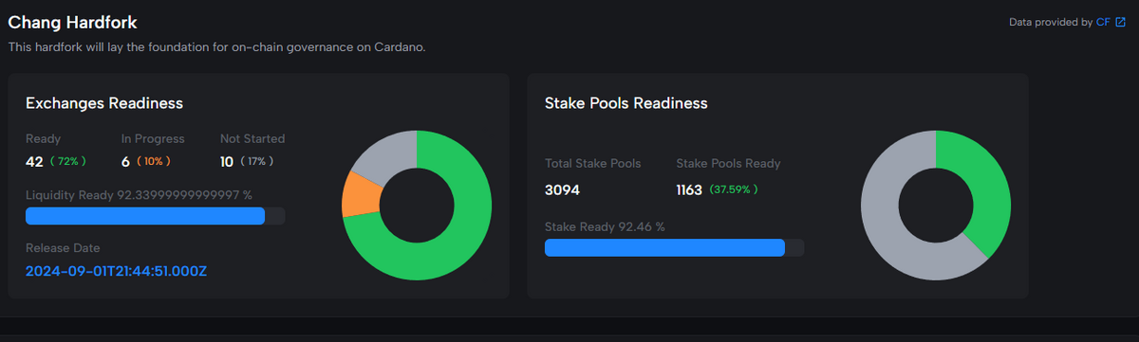Click the Ready count 42

pos(34,162)
